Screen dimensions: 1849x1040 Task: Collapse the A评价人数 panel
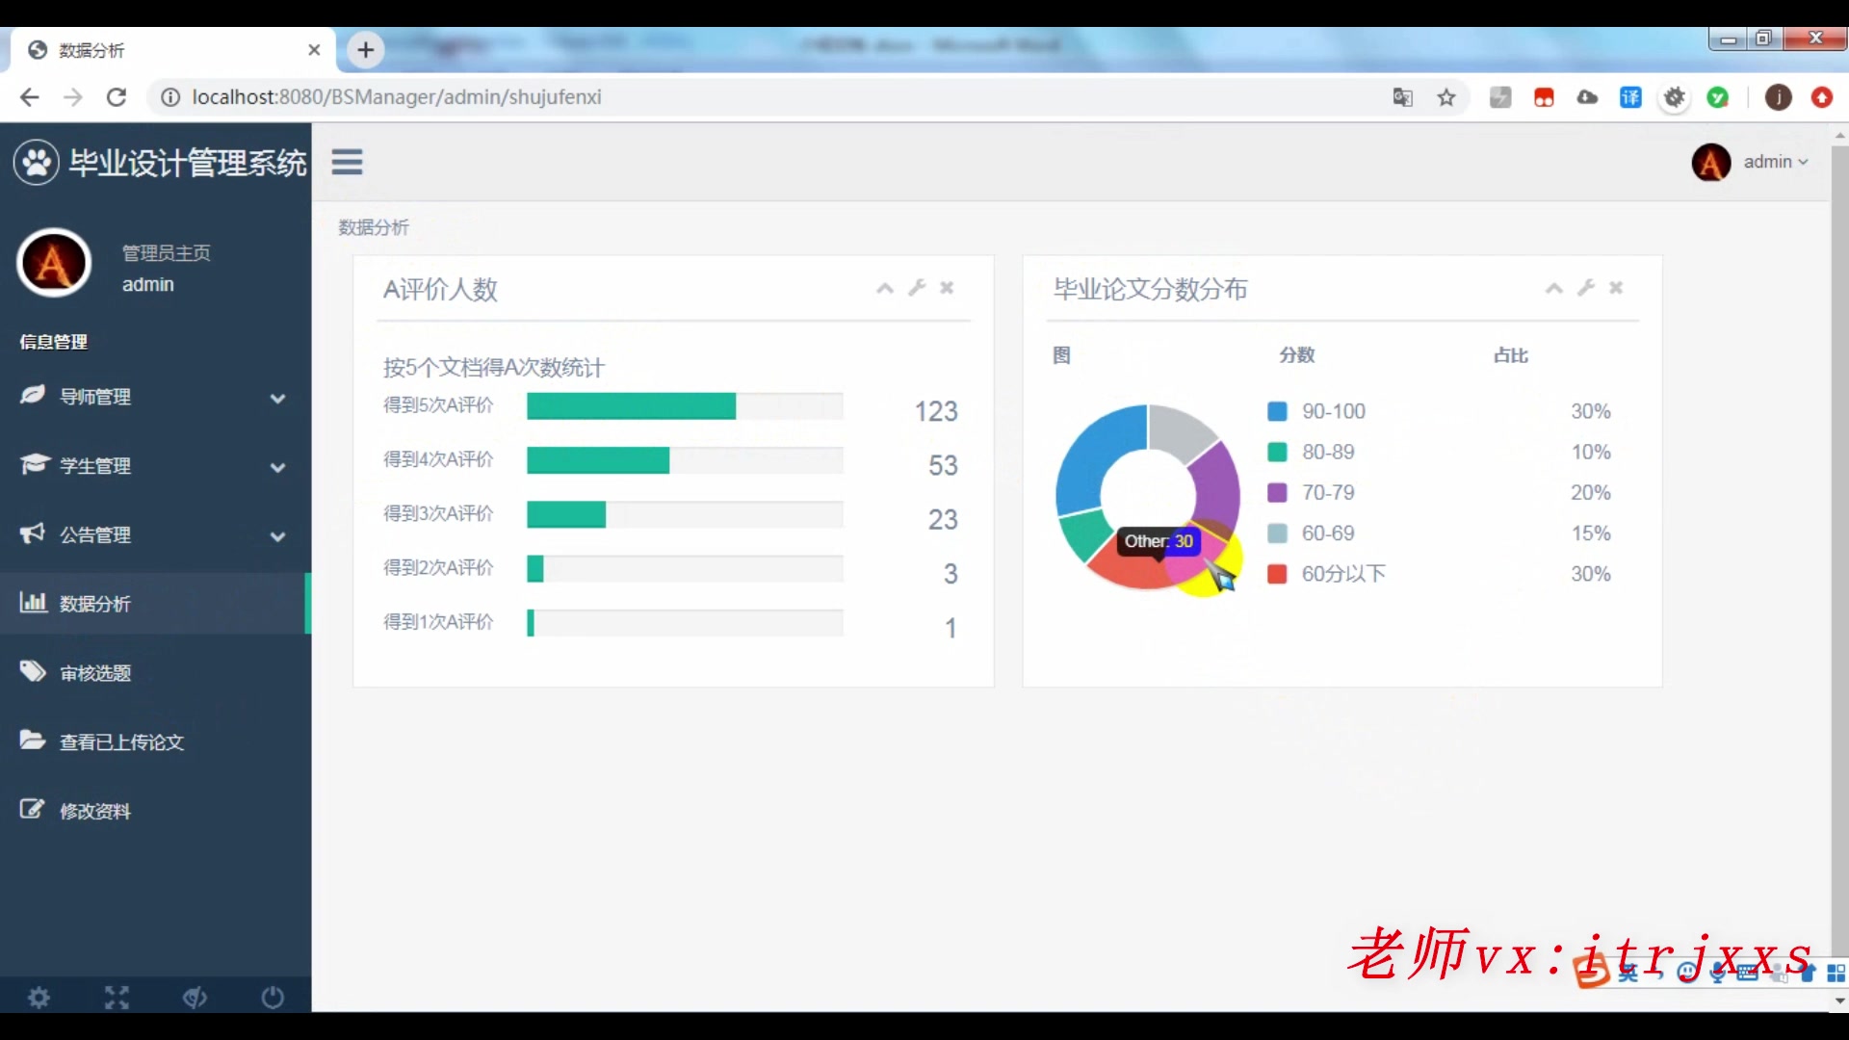click(x=885, y=288)
